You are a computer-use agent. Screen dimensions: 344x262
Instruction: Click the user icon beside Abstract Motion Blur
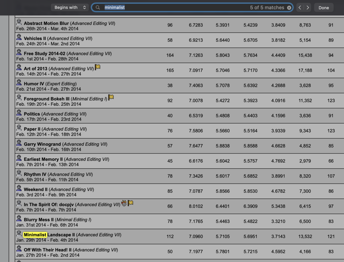coord(19,22)
